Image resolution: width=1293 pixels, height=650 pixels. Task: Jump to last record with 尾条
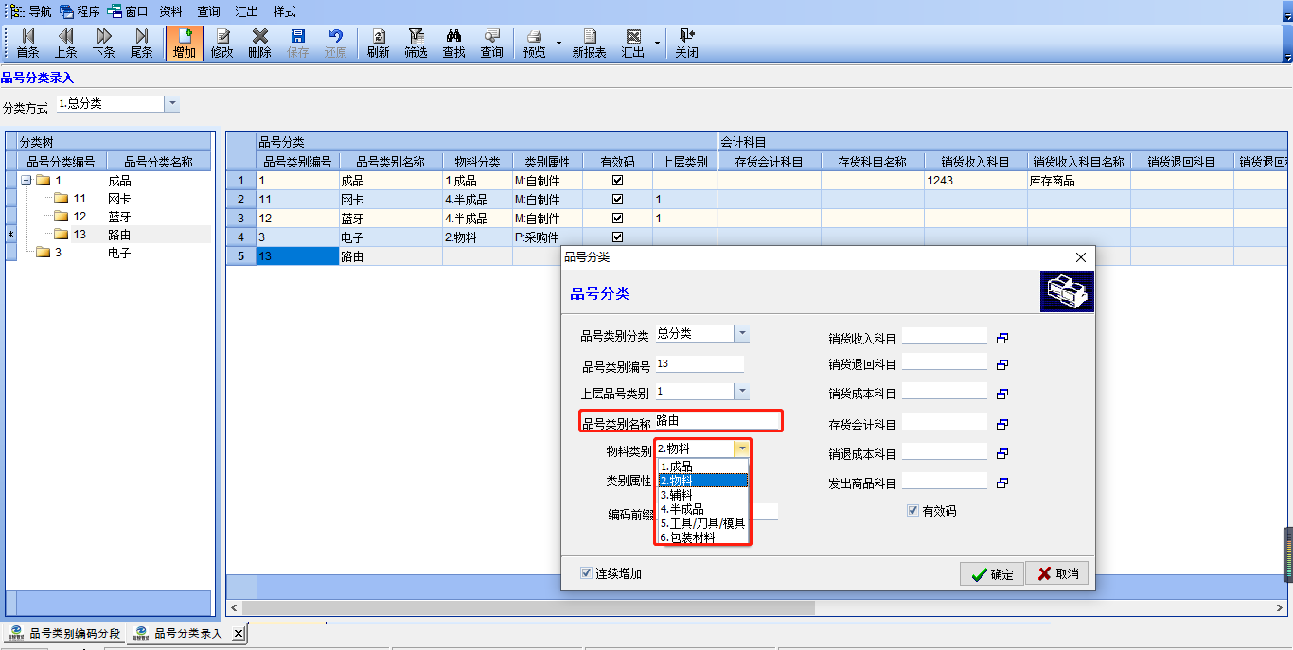pos(141,44)
